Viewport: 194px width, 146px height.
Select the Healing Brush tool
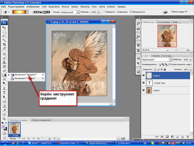click(4, 54)
